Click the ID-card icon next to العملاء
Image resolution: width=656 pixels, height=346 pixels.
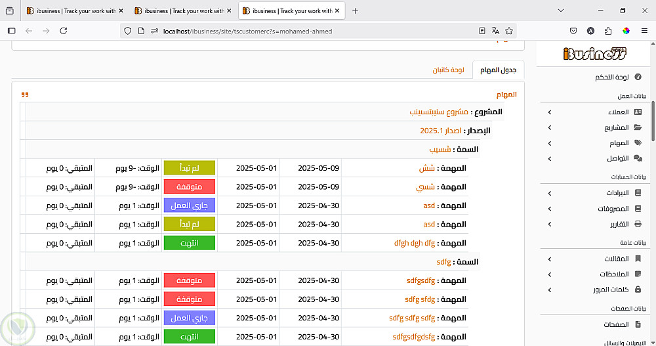[638, 112]
